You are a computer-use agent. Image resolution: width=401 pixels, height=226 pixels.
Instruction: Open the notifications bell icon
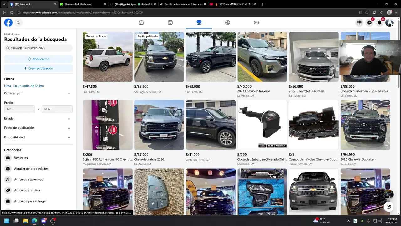point(379,23)
